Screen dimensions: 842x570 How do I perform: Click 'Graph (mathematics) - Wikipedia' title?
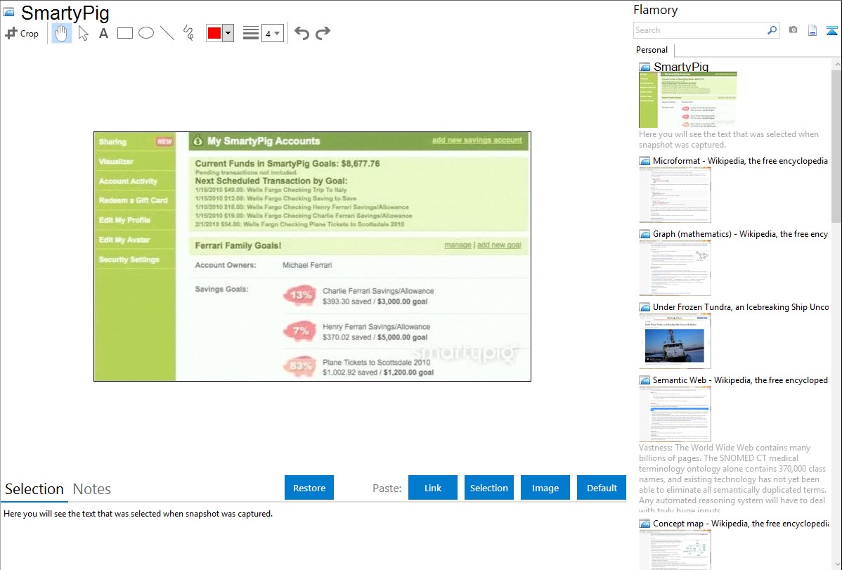[740, 234]
